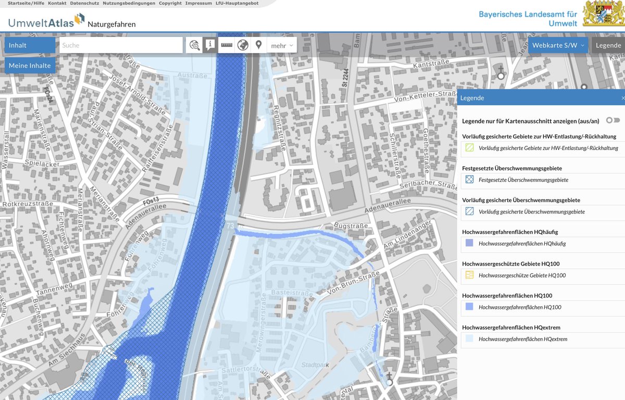Click the HQextrem light blue swatch
Viewport: 625px width, 400px height.
pos(470,339)
